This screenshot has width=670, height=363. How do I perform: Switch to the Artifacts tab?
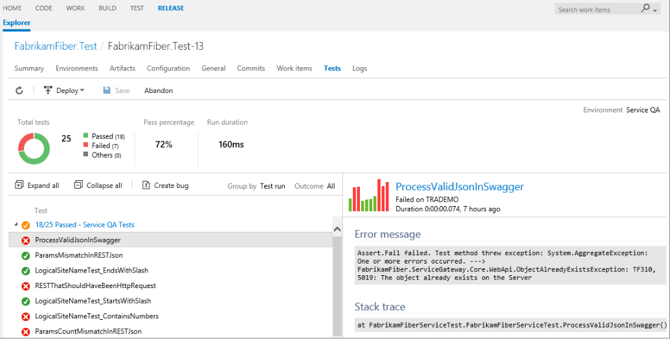122,68
